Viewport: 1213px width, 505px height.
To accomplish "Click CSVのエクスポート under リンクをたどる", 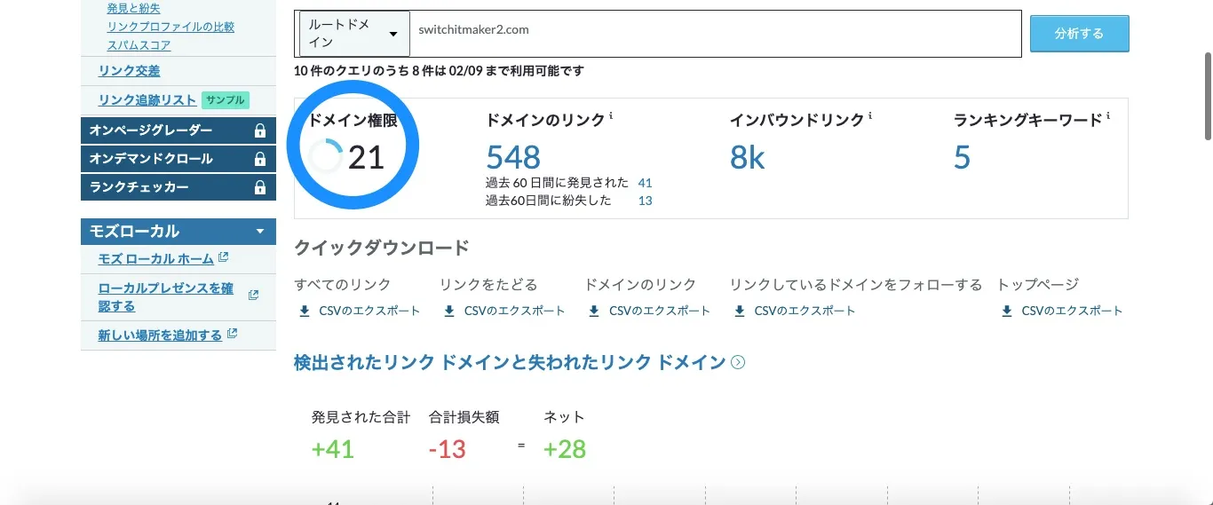I will pos(515,311).
